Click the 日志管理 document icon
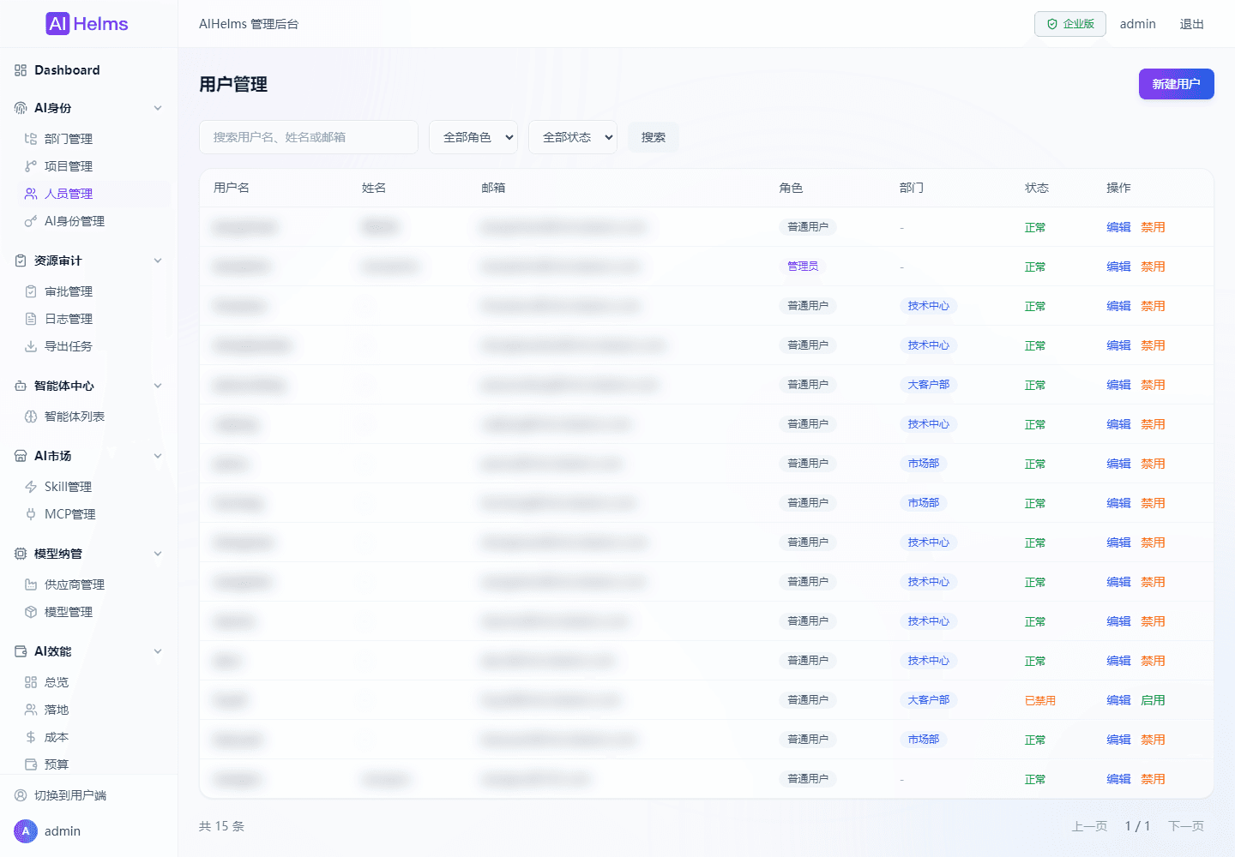Viewport: 1235px width, 857px height. point(31,319)
